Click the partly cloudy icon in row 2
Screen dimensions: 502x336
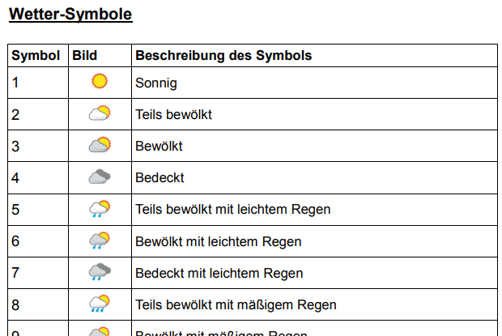[100, 113]
